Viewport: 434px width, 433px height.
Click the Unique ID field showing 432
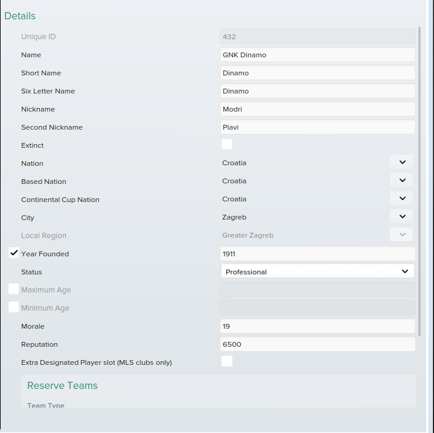(318, 37)
